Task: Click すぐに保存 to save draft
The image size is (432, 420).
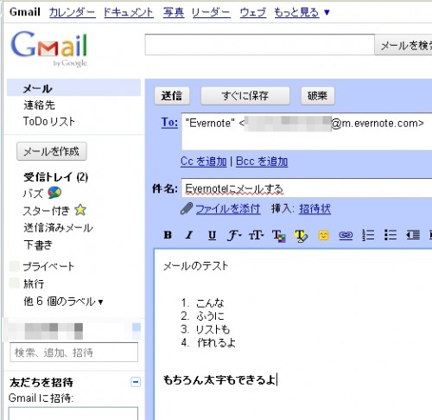Action: (245, 96)
